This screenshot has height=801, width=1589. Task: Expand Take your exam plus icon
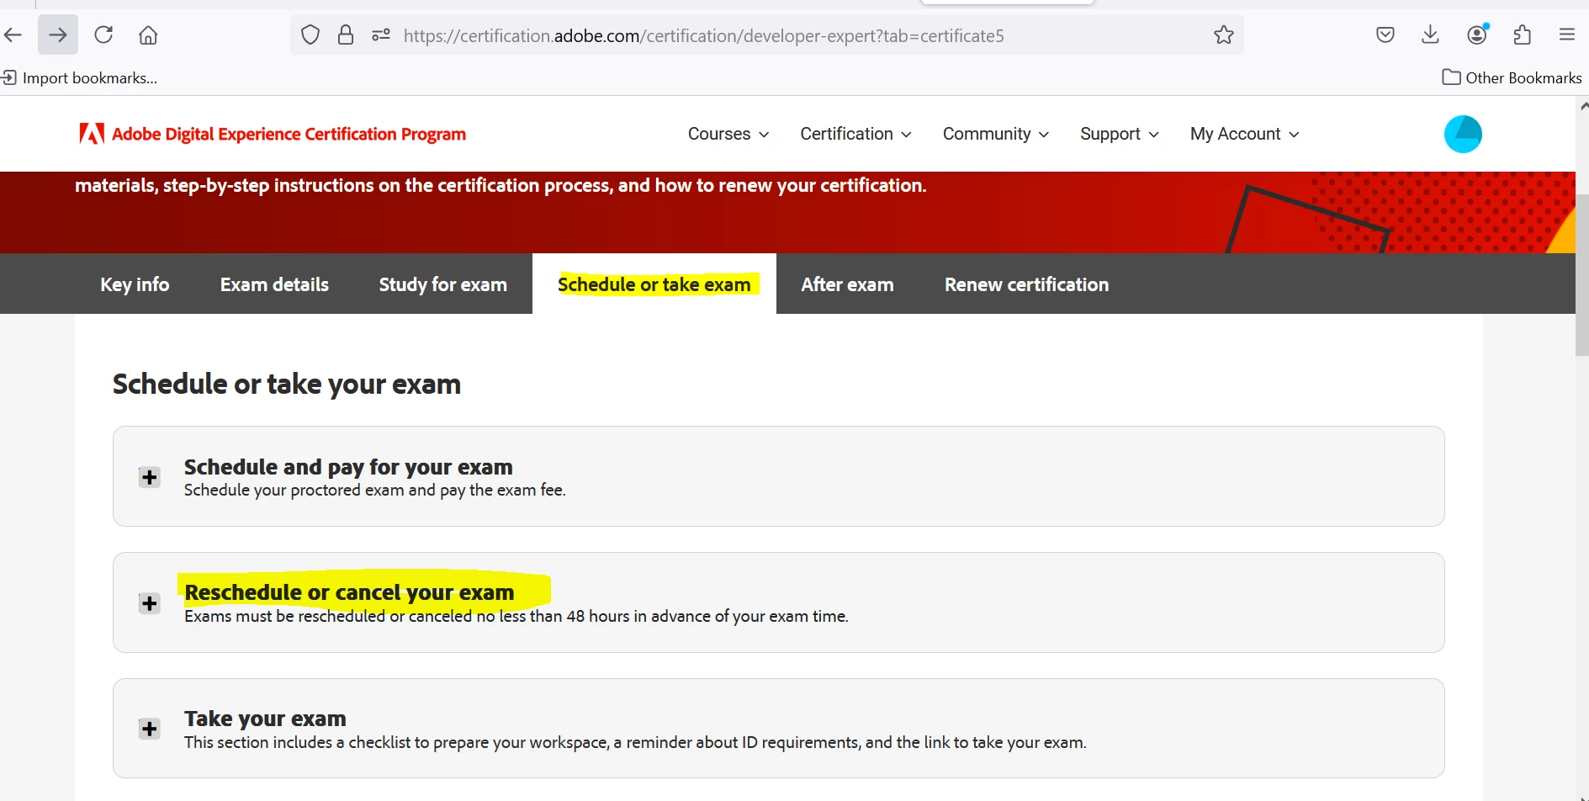(x=150, y=729)
